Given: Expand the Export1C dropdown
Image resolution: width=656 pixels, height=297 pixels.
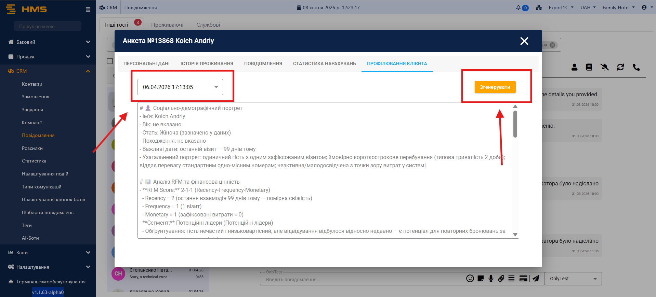Looking at the screenshot, I should click(x=561, y=8).
